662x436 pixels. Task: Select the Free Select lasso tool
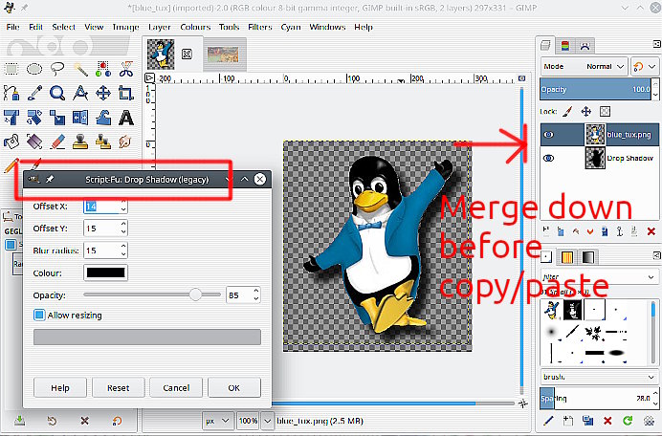57,69
